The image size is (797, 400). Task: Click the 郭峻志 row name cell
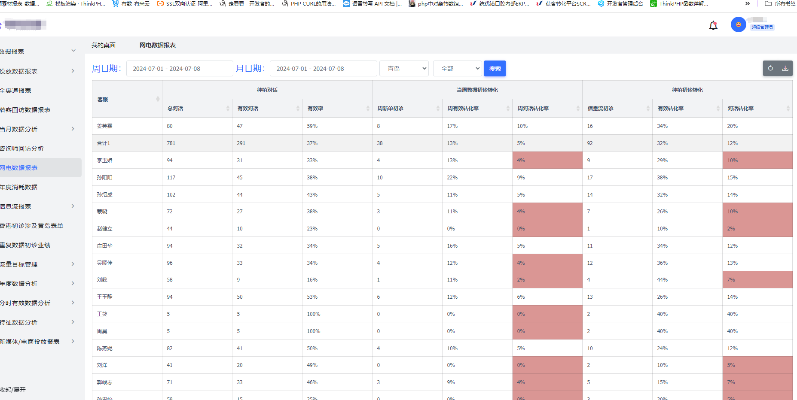127,382
